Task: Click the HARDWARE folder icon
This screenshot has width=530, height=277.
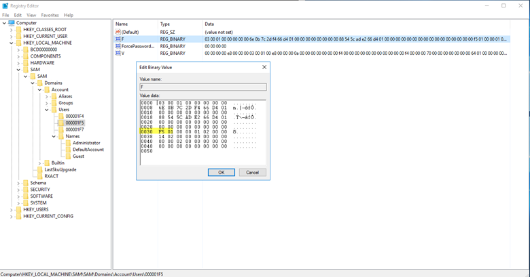Action: pos(26,63)
